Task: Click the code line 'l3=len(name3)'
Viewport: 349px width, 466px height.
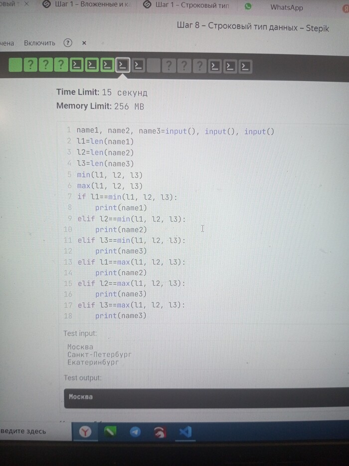Action: tap(105, 163)
